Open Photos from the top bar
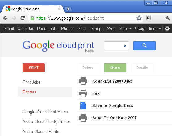This screenshot has width=172, height=136. coord(67,28)
